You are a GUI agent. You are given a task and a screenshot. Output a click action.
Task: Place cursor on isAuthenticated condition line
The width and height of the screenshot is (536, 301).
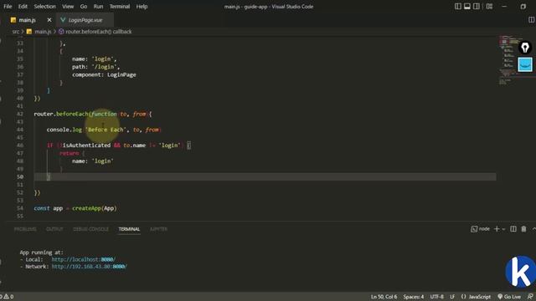119,145
